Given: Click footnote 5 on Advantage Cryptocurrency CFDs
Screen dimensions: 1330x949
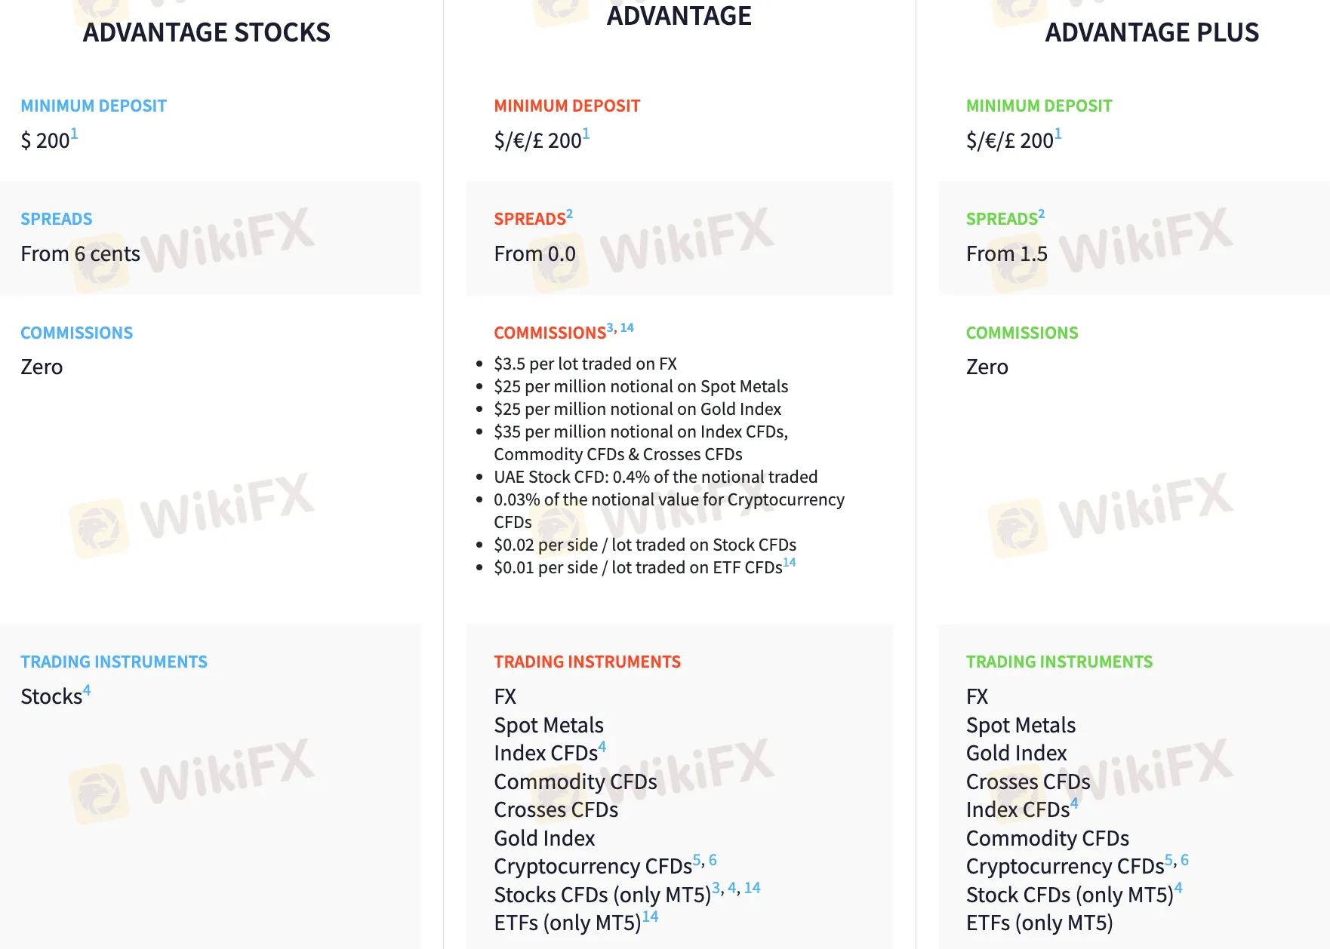Looking at the screenshot, I should tap(697, 860).
